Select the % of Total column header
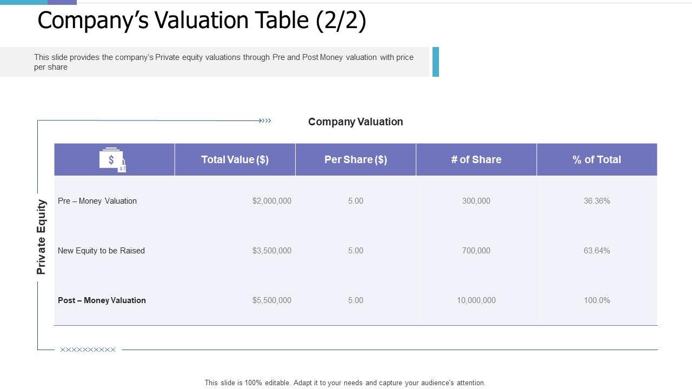The image size is (692, 389). point(597,159)
